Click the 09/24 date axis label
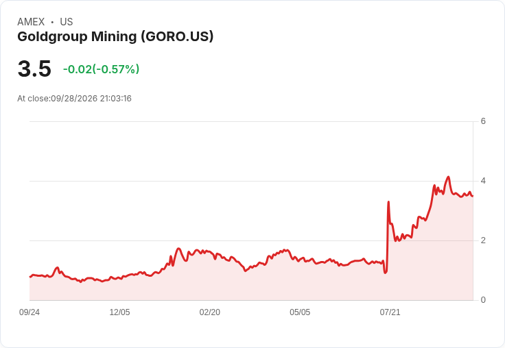 30,312
